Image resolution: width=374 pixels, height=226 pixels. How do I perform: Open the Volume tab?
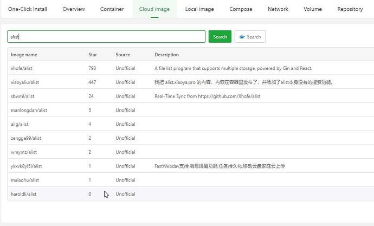[x=313, y=9]
